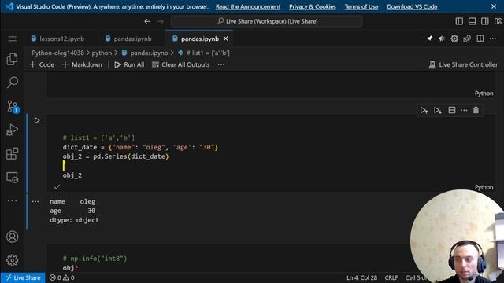The image size is (504, 283).
Task: Click the np.info comment line
Action: pos(94,259)
